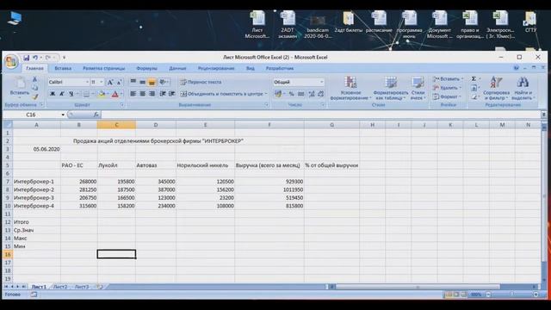Copy selection using the copy icon

click(x=34, y=88)
